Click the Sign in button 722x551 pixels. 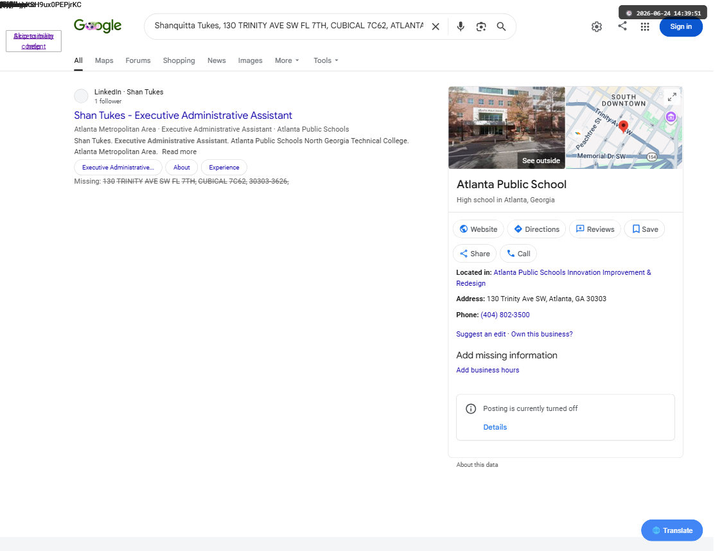click(x=680, y=27)
